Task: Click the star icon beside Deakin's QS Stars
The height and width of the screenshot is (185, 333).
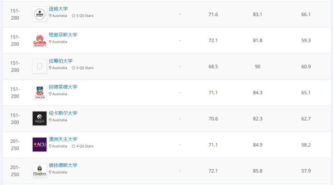Action: (73, 16)
